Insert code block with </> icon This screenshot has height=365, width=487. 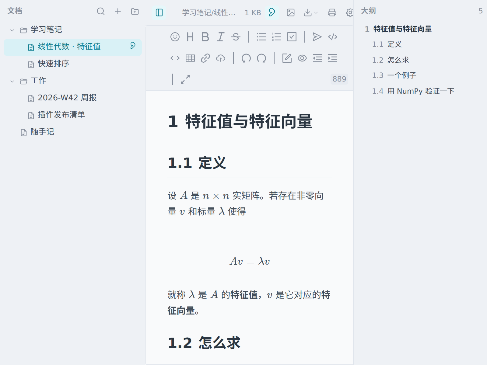(333, 37)
